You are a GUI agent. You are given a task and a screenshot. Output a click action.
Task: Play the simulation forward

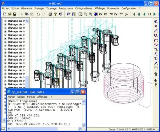[155, 14]
